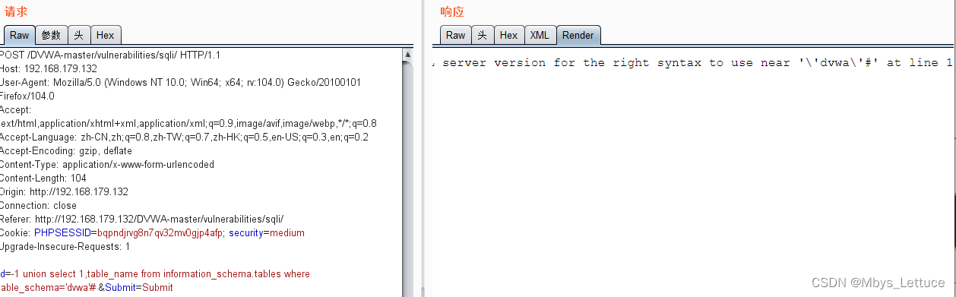
Task: Open the request 头 tab
Action: [x=79, y=35]
